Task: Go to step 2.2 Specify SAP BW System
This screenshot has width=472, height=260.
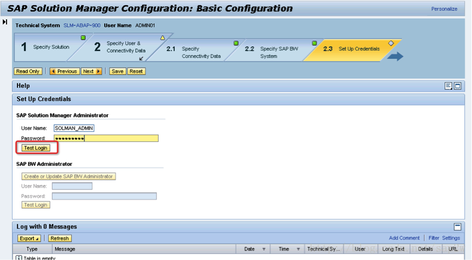Action: (279, 52)
